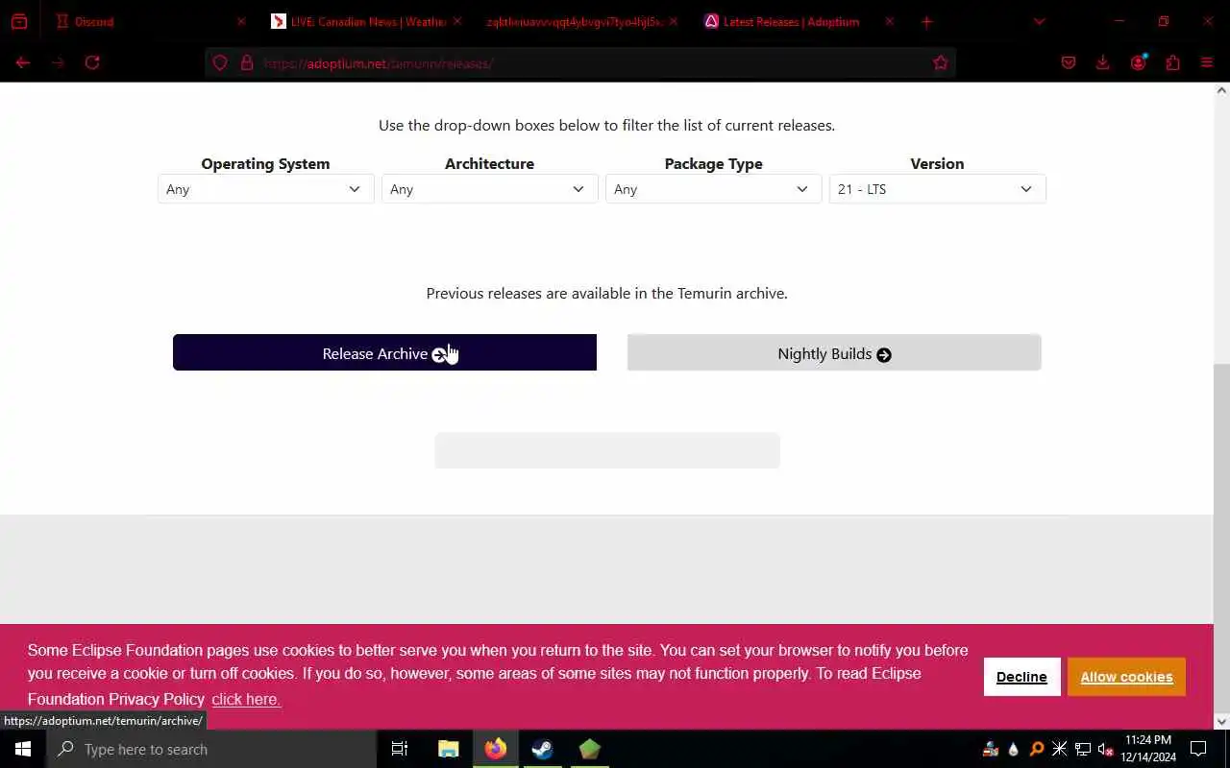1230x768 pixels.
Task: Click Allow cookies in the banner
Action: point(1126,677)
